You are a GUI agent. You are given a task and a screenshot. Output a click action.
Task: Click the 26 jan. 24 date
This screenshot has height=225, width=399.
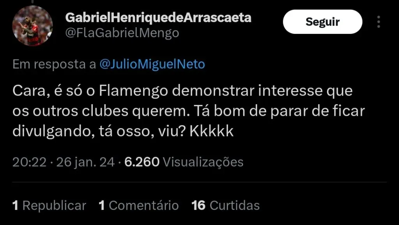coord(85,162)
